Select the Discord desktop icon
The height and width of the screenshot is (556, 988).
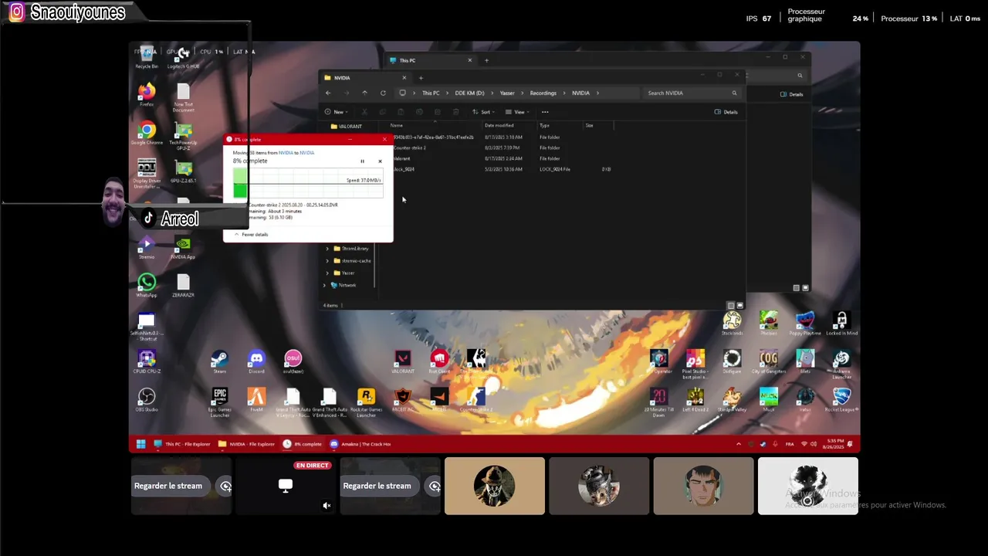tap(256, 361)
